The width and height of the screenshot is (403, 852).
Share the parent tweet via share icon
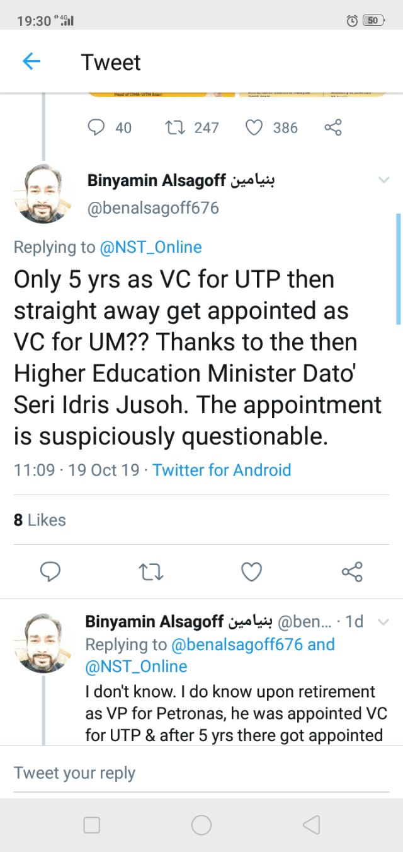pyautogui.click(x=332, y=128)
